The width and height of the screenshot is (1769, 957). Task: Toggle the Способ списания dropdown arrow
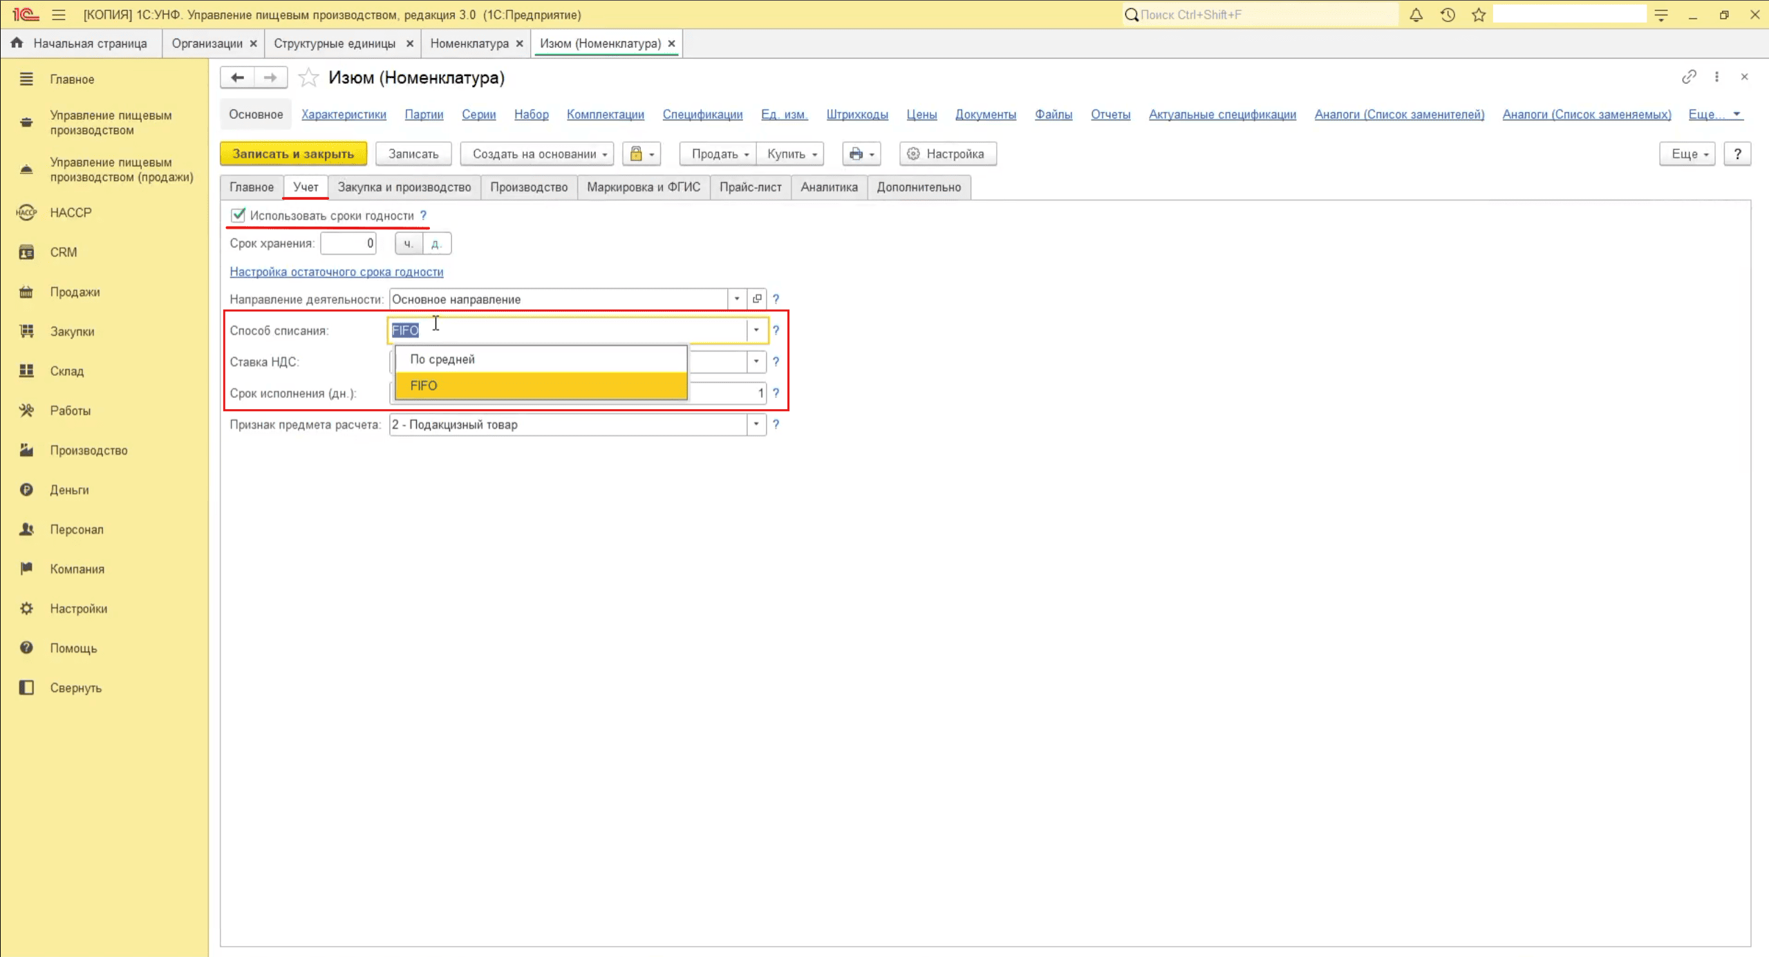pyautogui.click(x=756, y=330)
